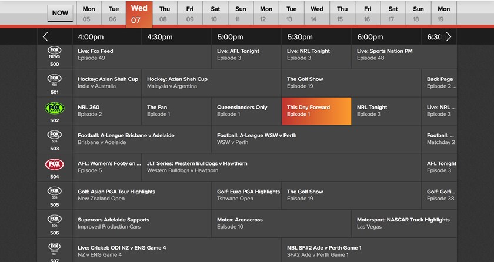Advance to later times with right arrow

449,37
